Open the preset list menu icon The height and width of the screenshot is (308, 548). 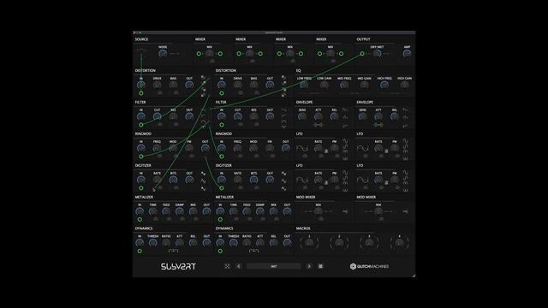tap(320, 266)
